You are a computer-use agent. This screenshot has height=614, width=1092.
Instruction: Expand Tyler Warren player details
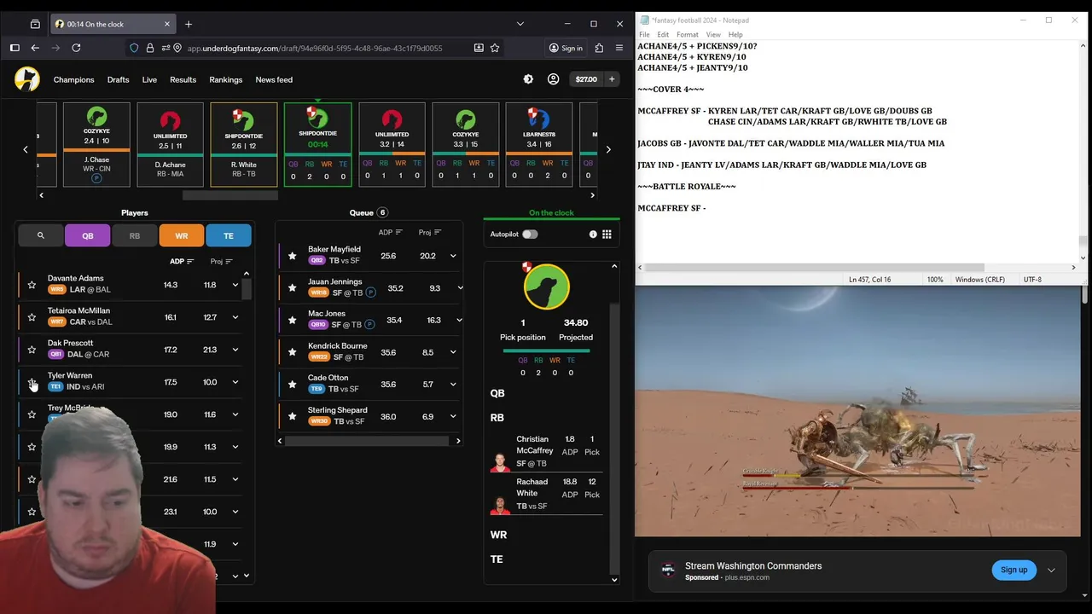click(x=235, y=382)
